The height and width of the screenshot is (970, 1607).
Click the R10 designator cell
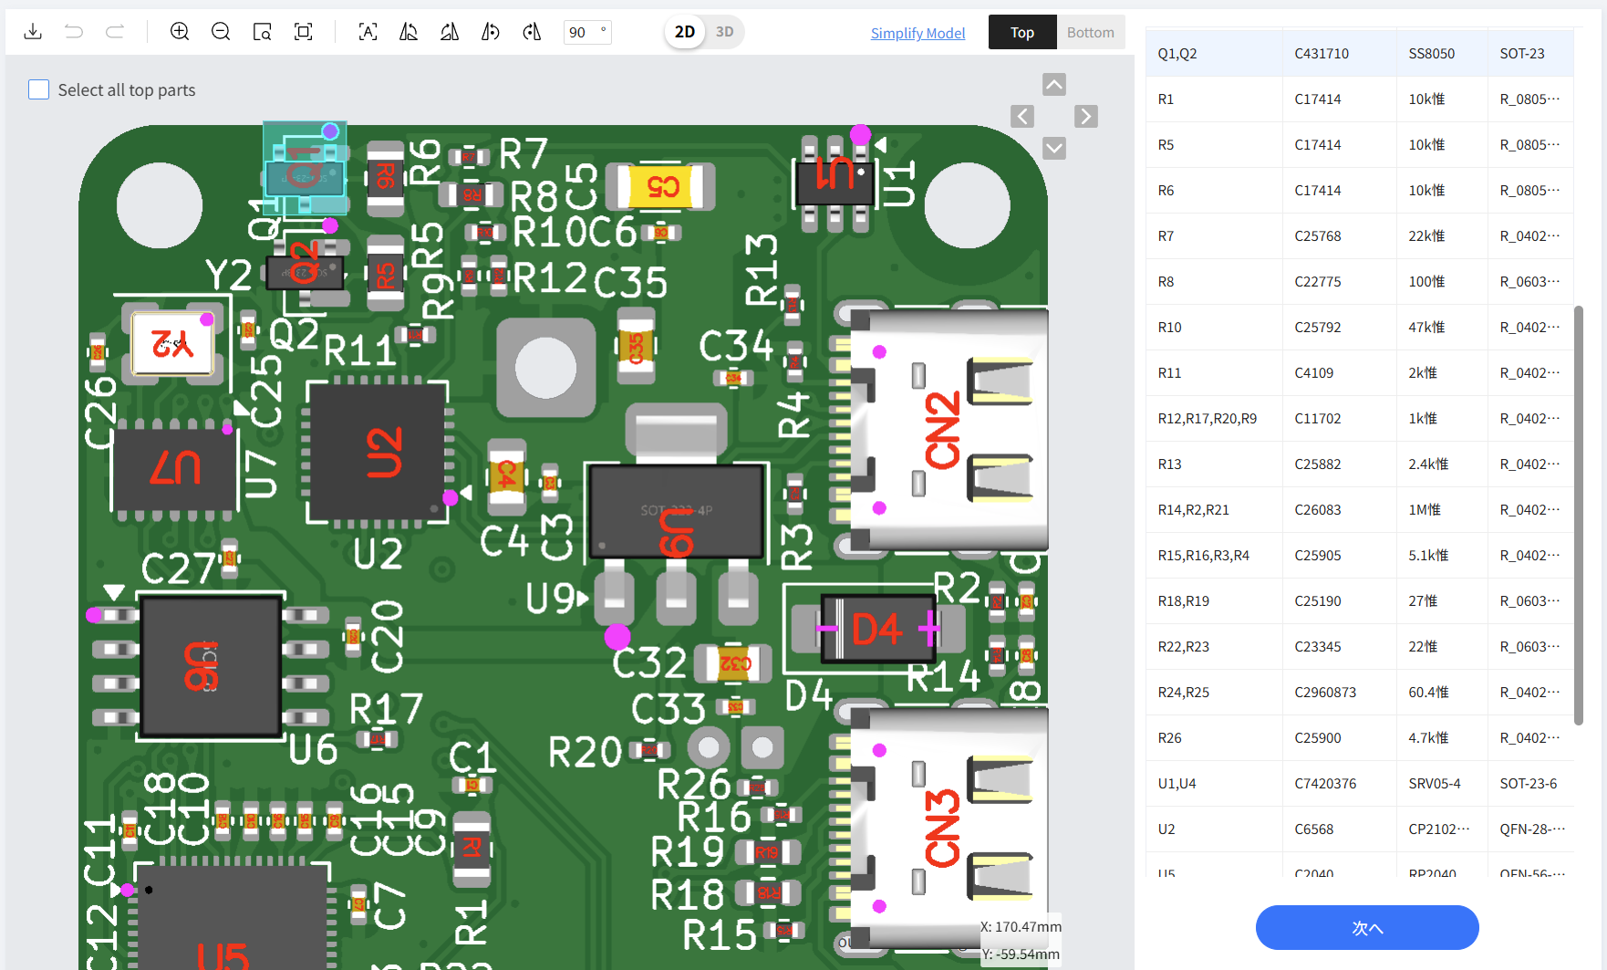pos(1214,327)
